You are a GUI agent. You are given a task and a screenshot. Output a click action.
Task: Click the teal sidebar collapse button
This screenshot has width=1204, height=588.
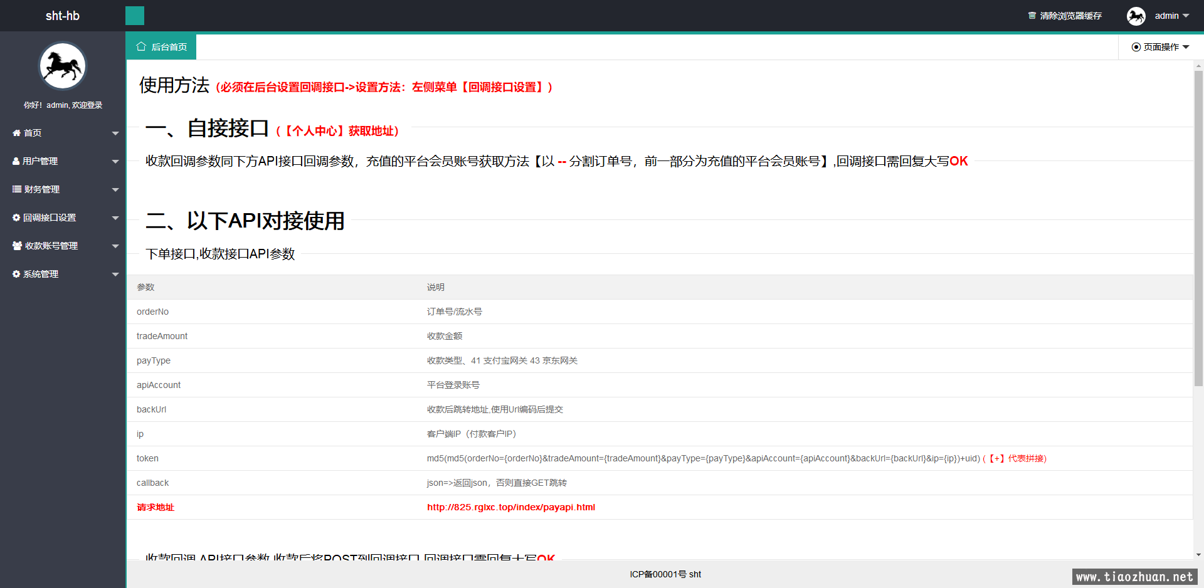click(135, 16)
